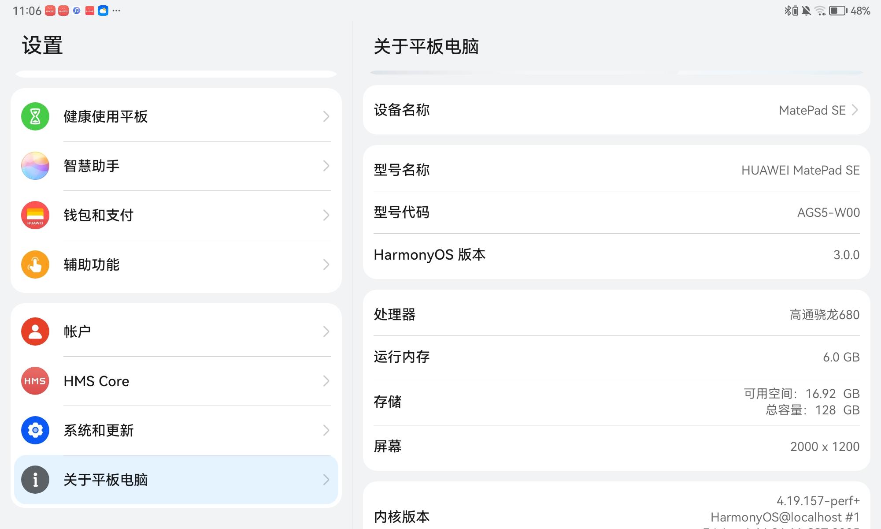
Task: Tap the 设备名称 row label
Action: pos(402,110)
